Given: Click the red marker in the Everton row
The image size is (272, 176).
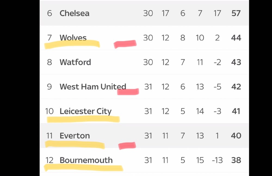Looking at the screenshot, I should [x=127, y=146].
